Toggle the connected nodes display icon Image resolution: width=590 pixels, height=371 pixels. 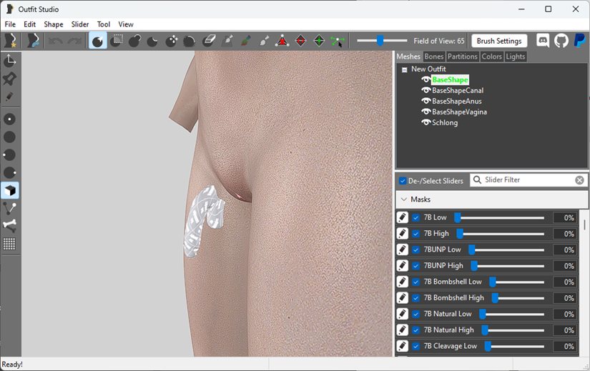[10, 208]
